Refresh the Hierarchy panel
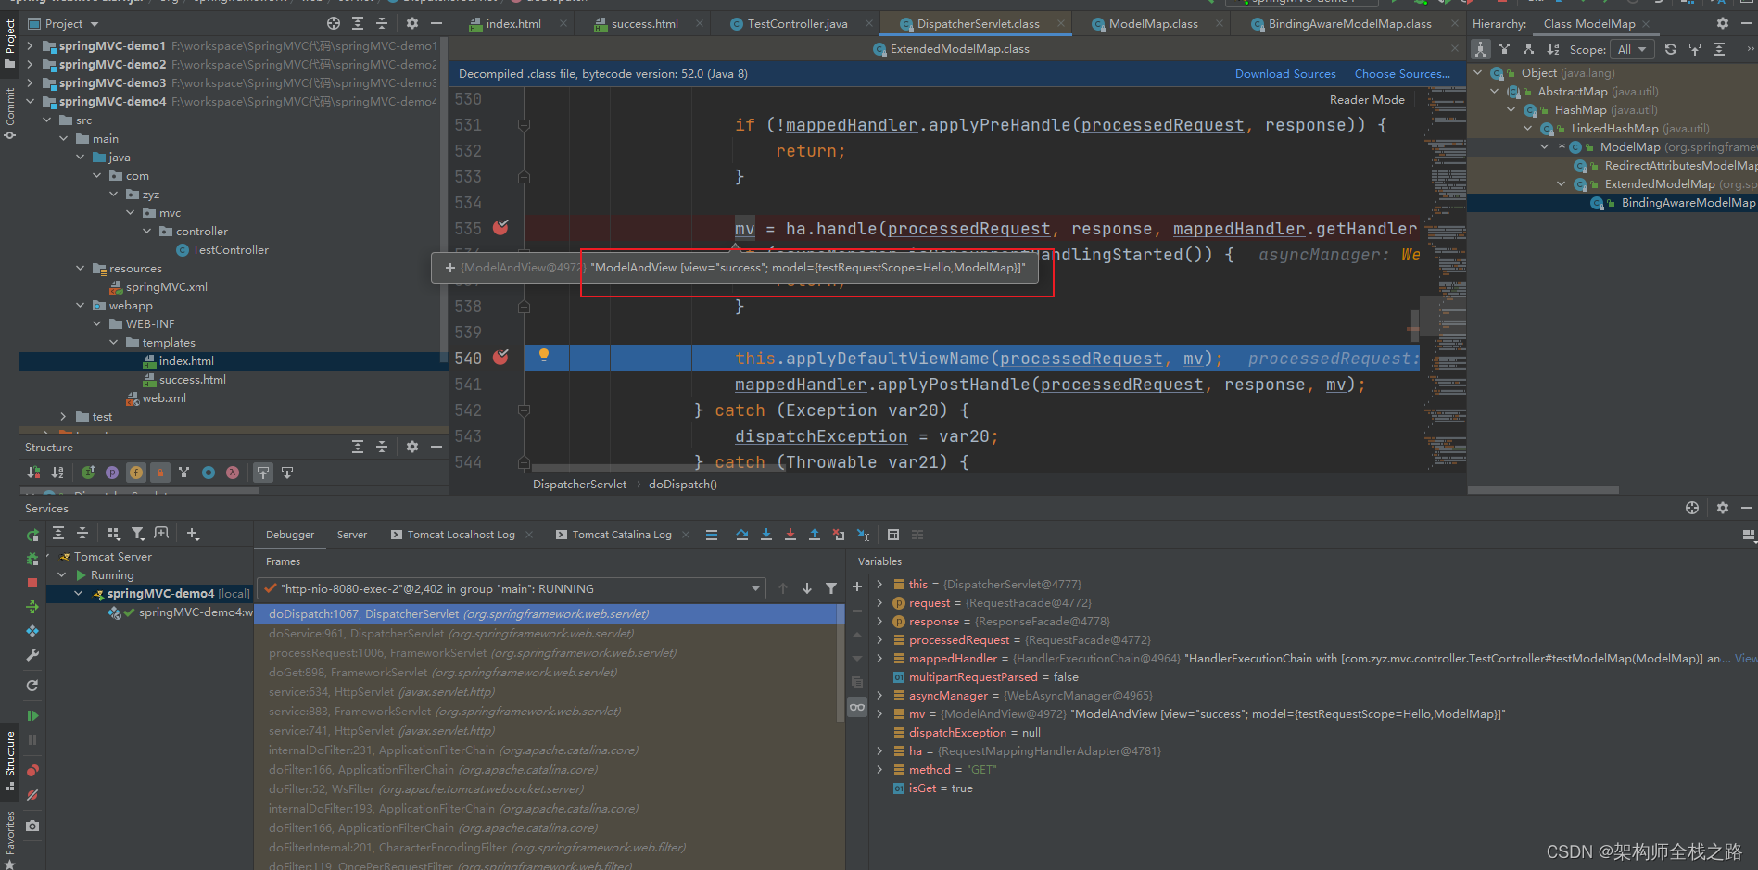1758x870 pixels. (x=1671, y=49)
